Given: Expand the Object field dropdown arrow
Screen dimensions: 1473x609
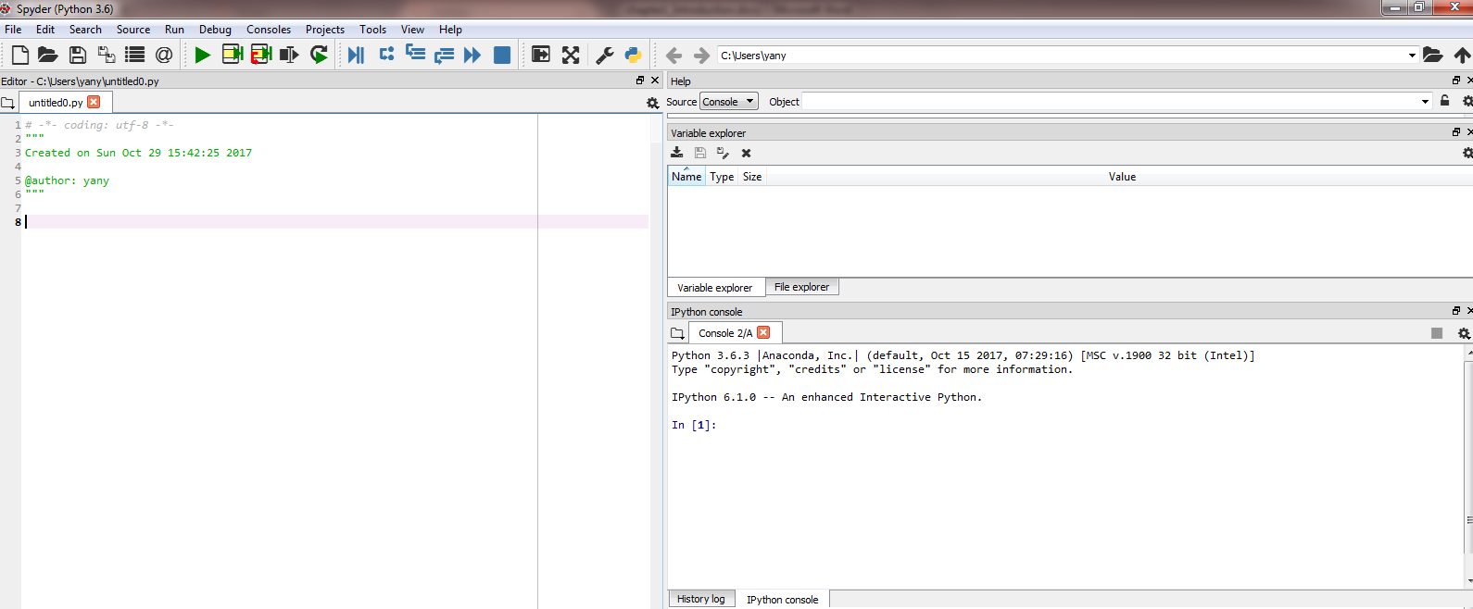Looking at the screenshot, I should (1425, 102).
